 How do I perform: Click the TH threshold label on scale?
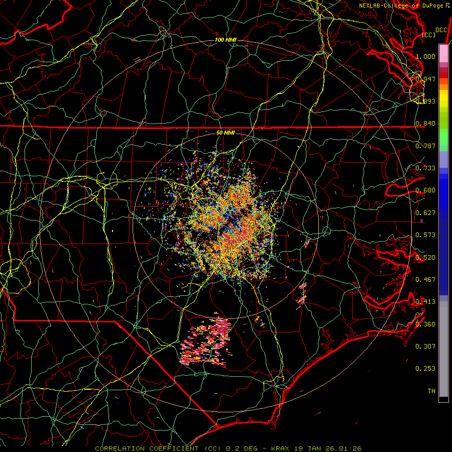[431, 391]
